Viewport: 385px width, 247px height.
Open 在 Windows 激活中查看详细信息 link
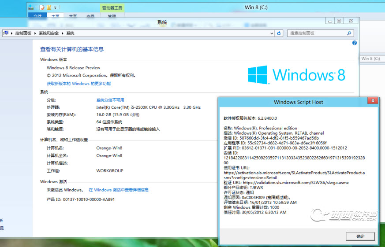pyautogui.click(x=119, y=190)
